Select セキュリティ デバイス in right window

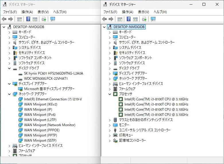[x=132, y=52]
